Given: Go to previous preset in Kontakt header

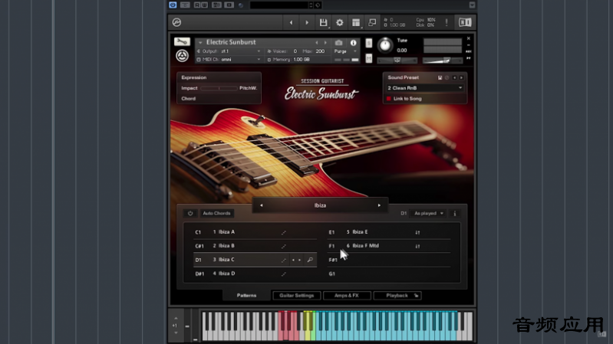Looking at the screenshot, I should (x=291, y=23).
